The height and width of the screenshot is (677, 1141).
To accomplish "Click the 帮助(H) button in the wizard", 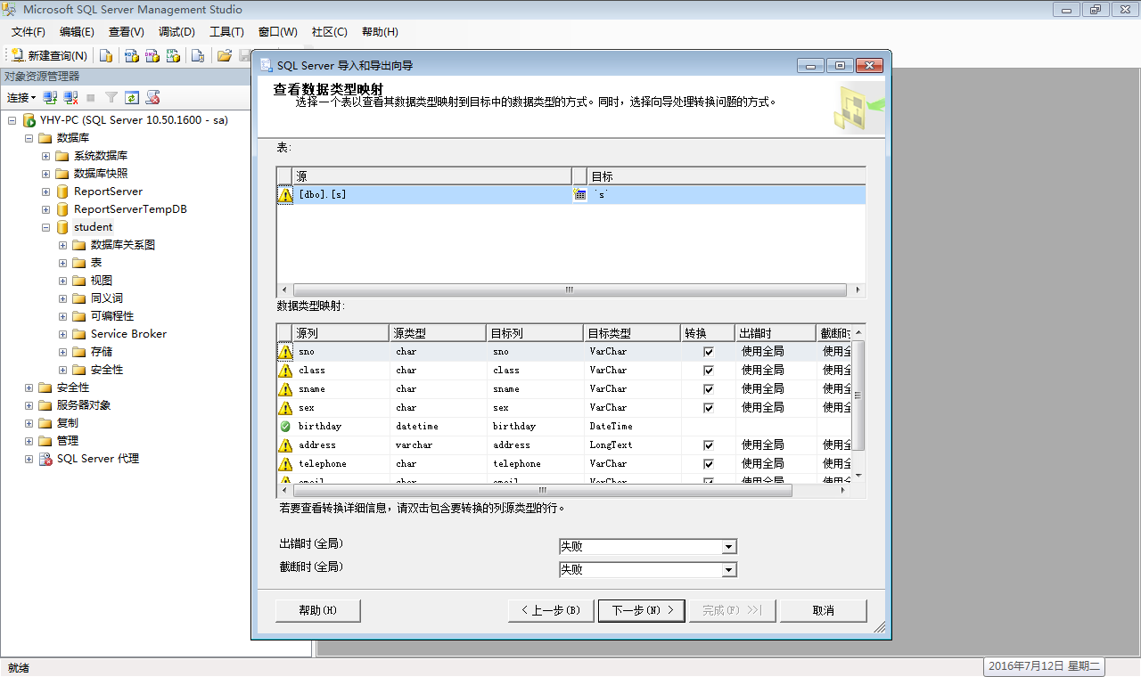I will tap(318, 610).
